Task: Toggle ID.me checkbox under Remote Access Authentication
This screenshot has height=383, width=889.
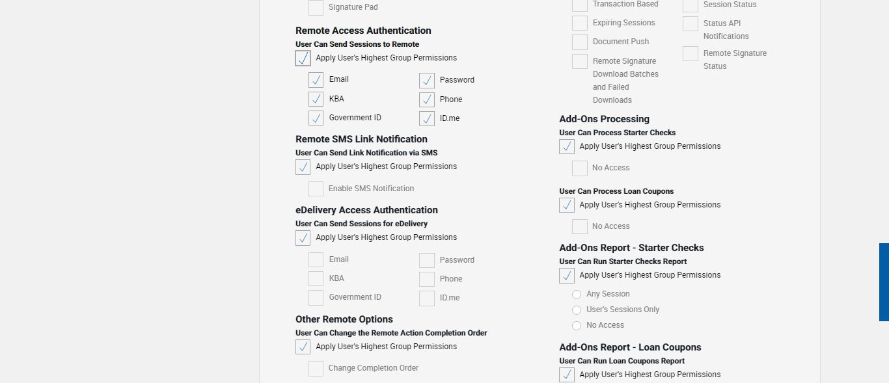Action: point(427,119)
